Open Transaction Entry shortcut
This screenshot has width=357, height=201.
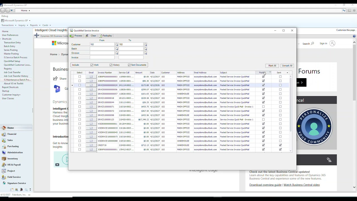click(x=12, y=43)
